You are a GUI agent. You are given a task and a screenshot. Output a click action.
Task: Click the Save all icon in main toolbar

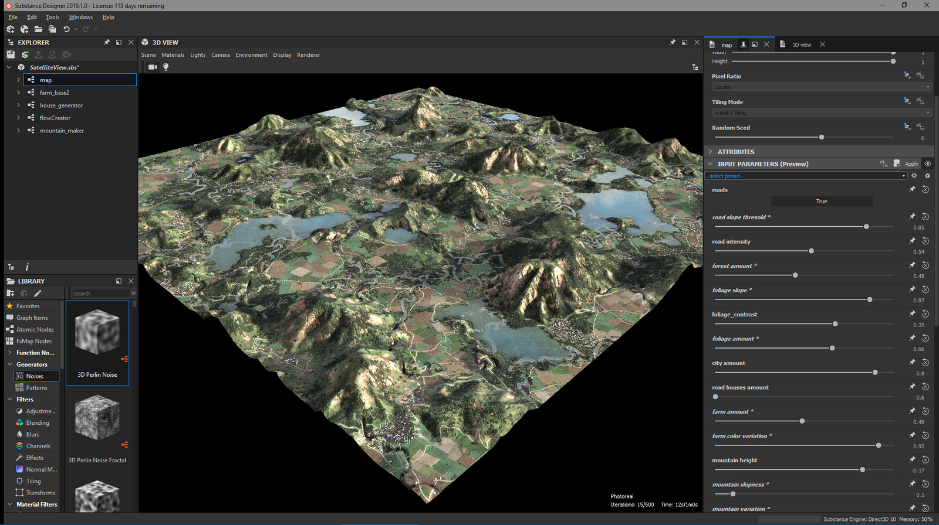[52, 29]
